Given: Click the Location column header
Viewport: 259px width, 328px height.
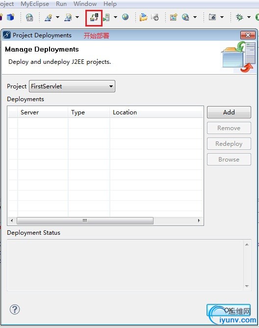Looking at the screenshot, I should point(156,112).
